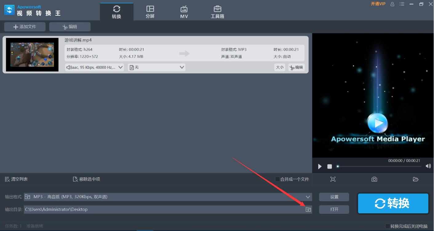
Task: Start conversion with the 转换 button
Action: (393, 203)
